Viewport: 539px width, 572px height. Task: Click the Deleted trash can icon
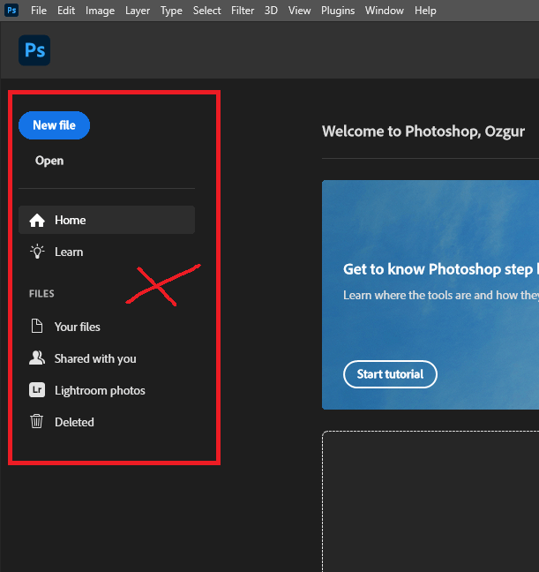click(36, 421)
